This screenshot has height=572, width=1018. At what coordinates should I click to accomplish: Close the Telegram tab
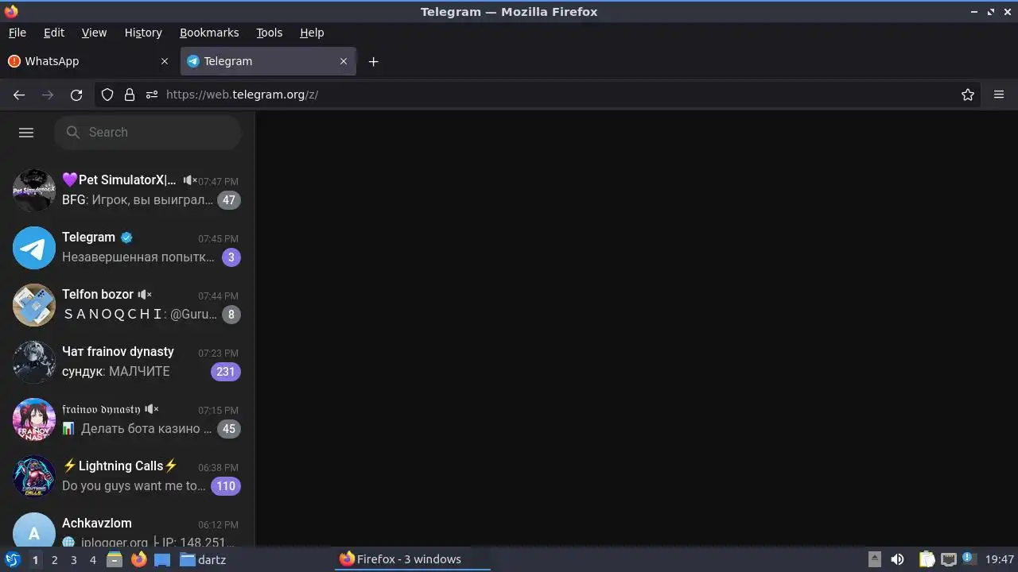coord(344,61)
